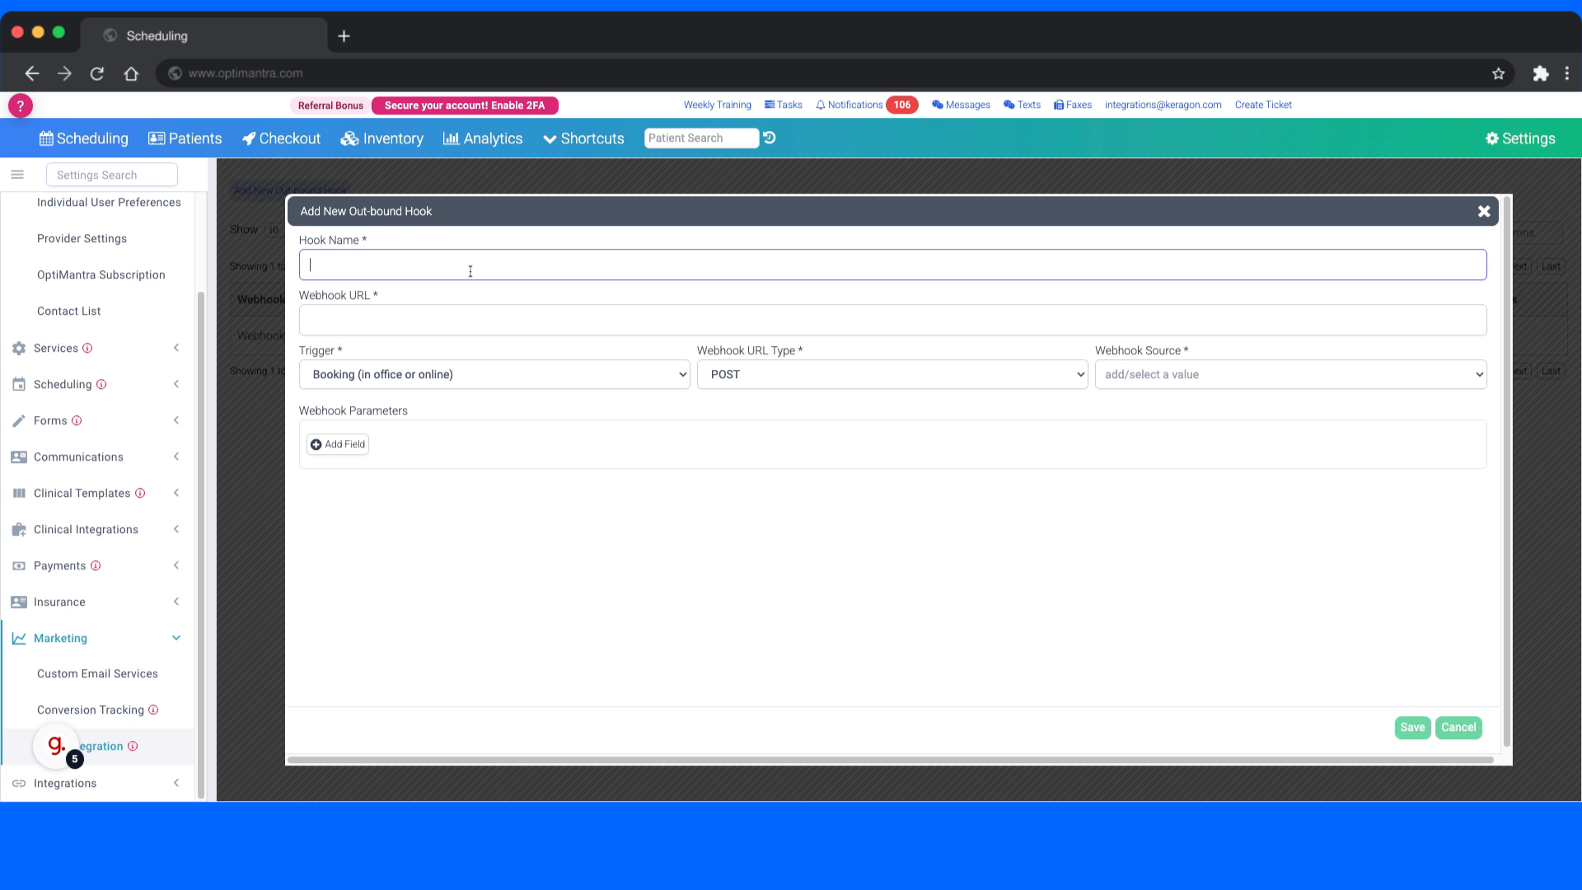Open the Tasks icon

[771, 105]
